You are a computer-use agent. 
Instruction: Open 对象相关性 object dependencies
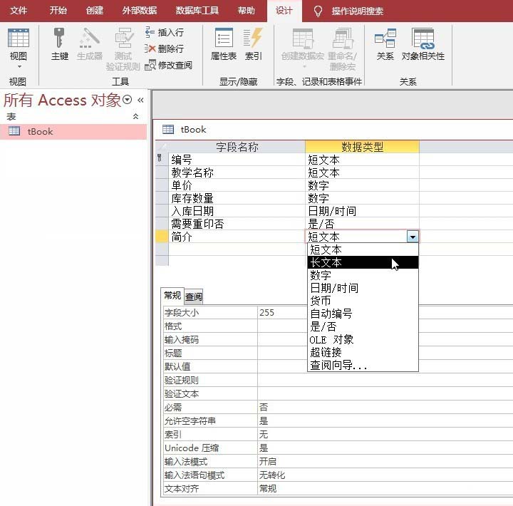click(423, 38)
